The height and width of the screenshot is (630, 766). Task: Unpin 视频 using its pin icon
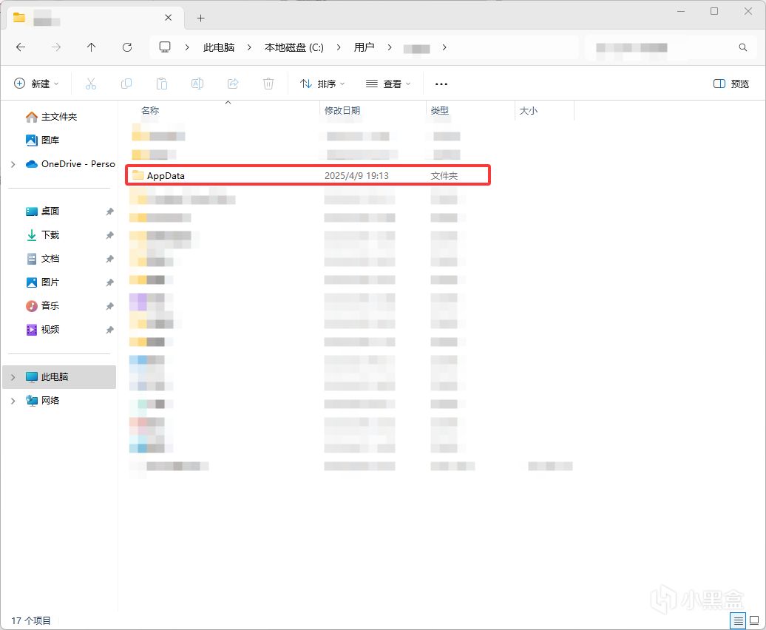pos(109,330)
